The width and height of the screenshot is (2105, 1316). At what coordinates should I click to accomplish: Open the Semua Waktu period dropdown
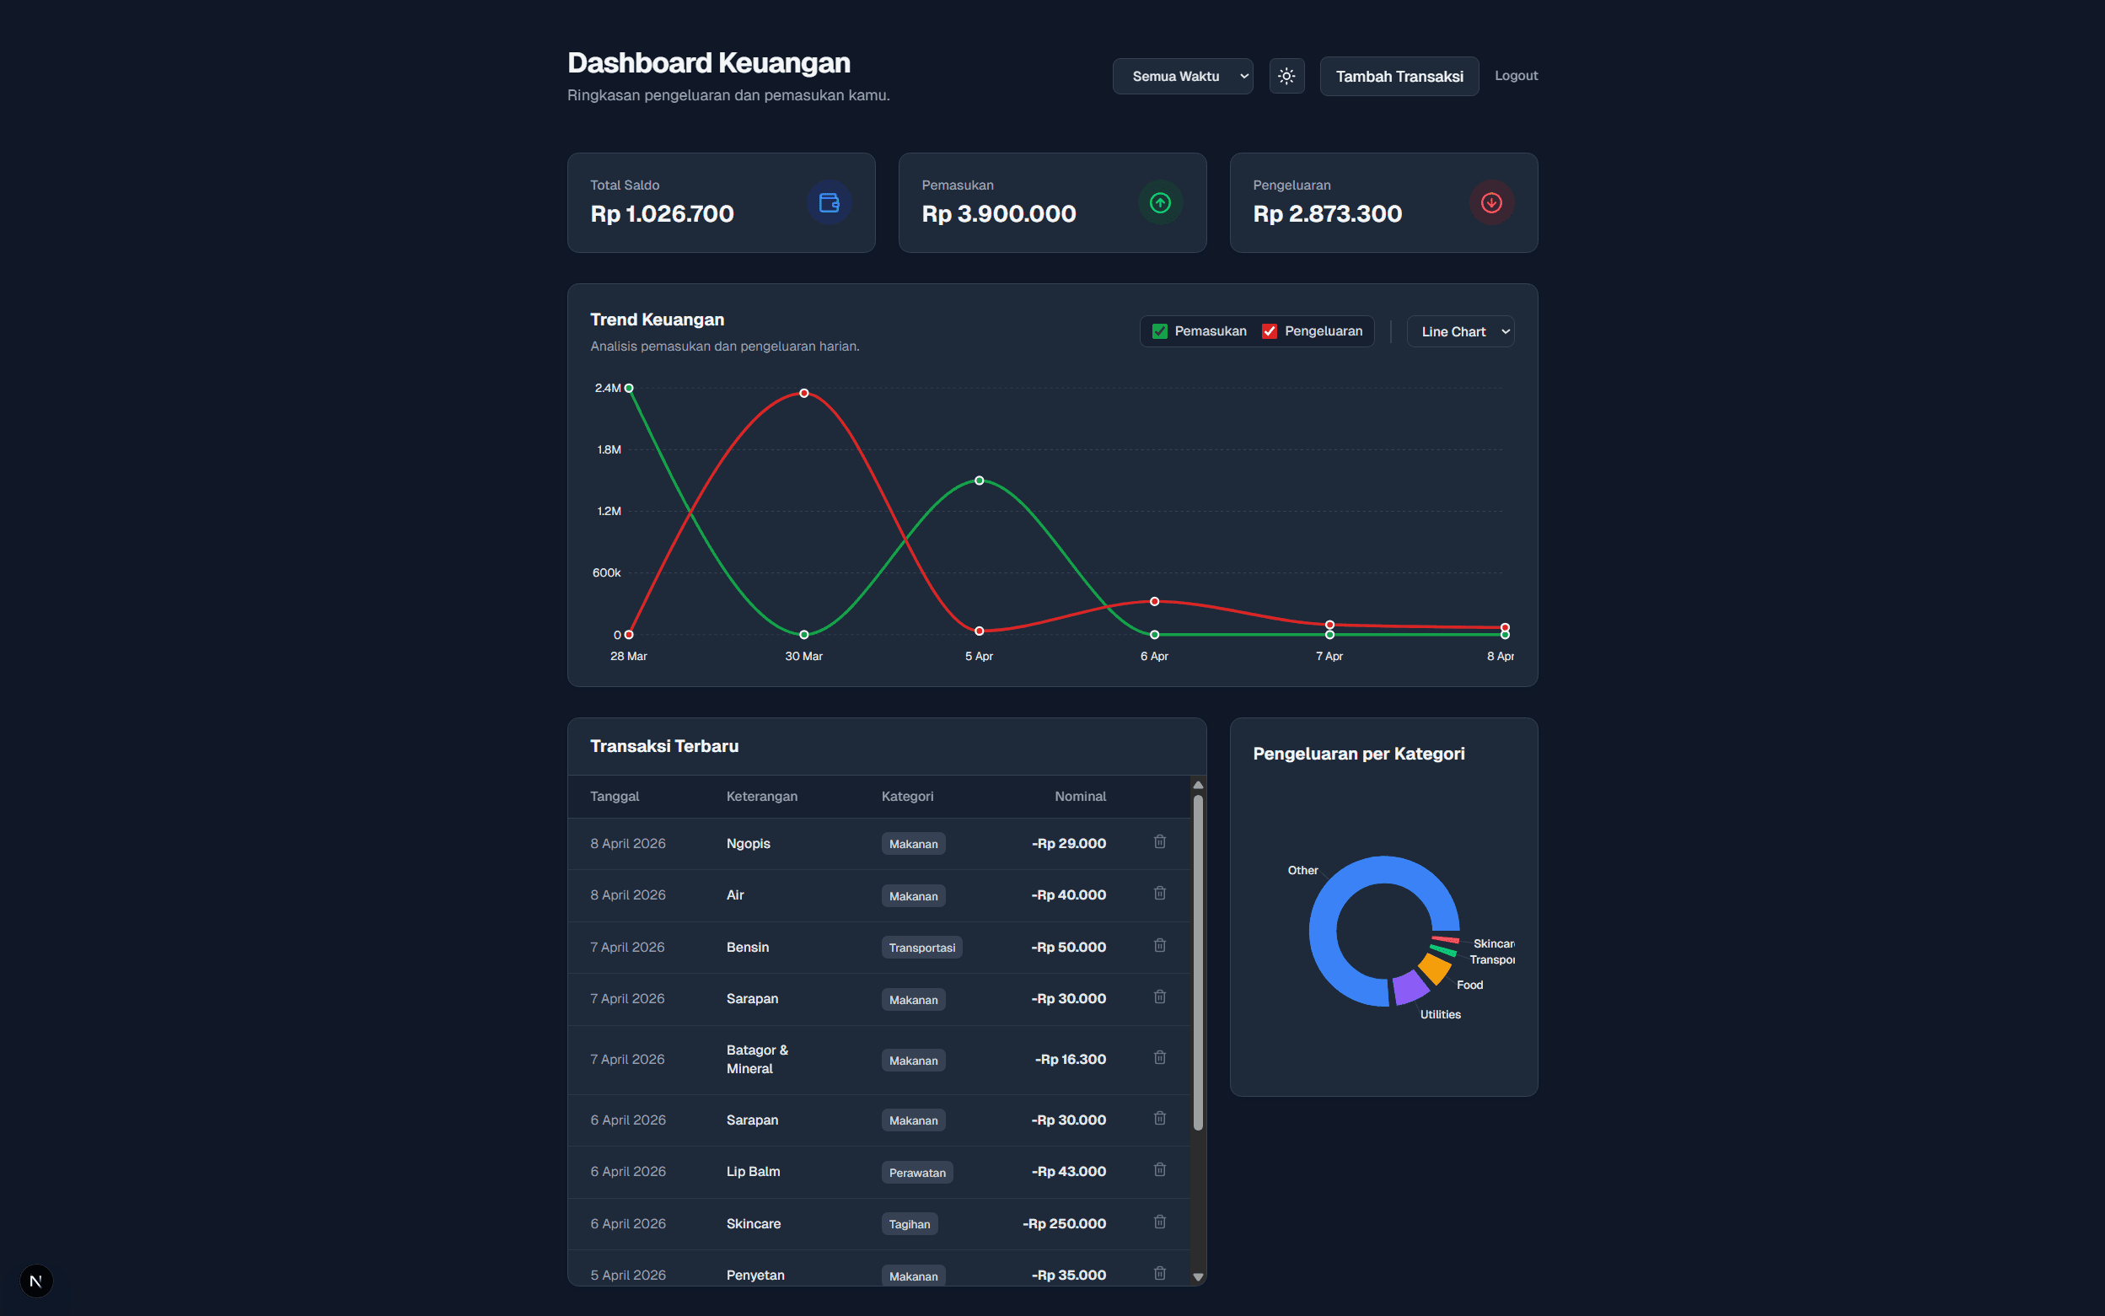tap(1183, 77)
